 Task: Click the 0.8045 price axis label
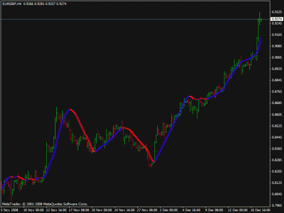tap(277, 194)
